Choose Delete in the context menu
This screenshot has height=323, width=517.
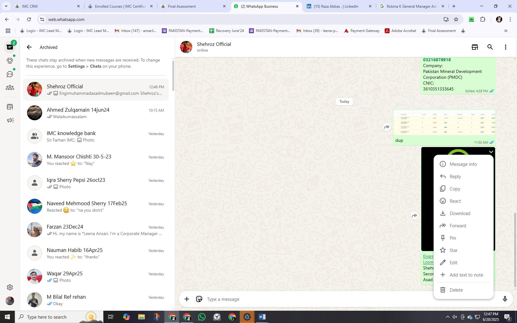[463, 290]
